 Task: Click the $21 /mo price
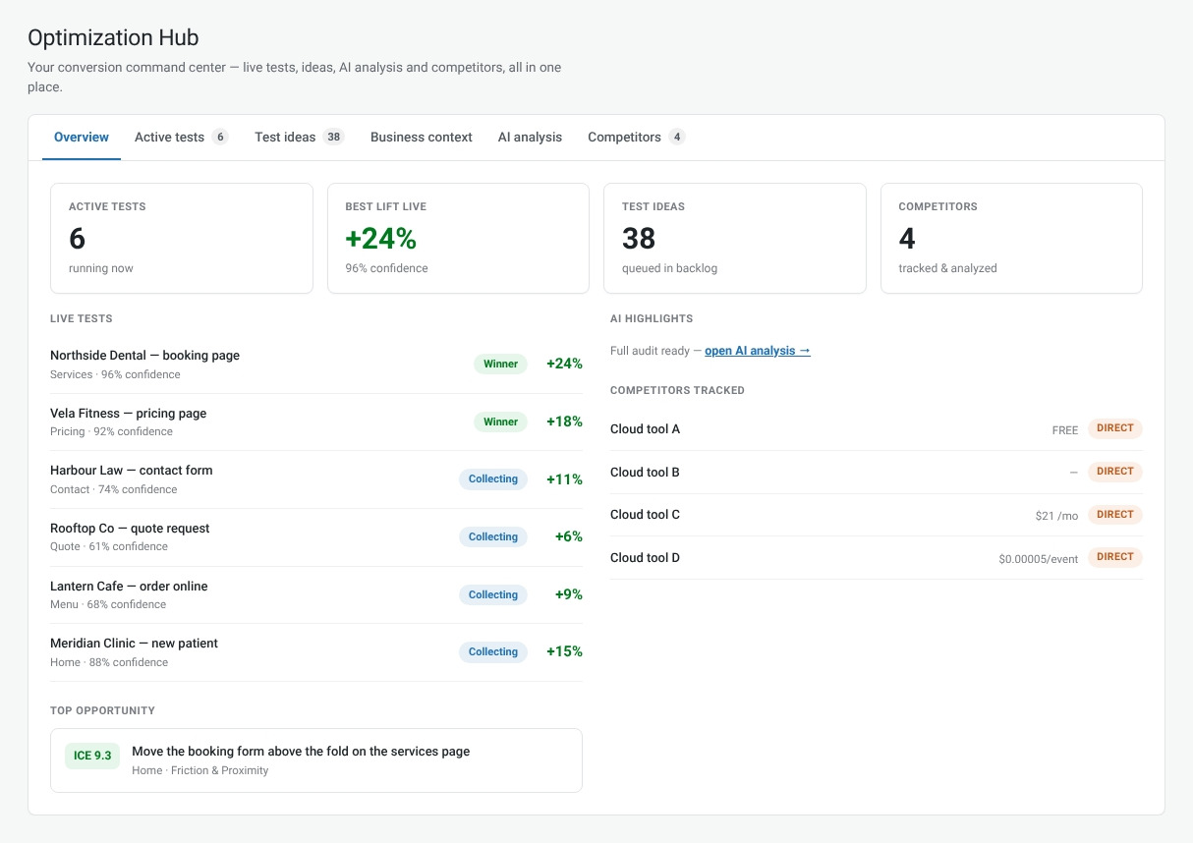pos(1056,516)
